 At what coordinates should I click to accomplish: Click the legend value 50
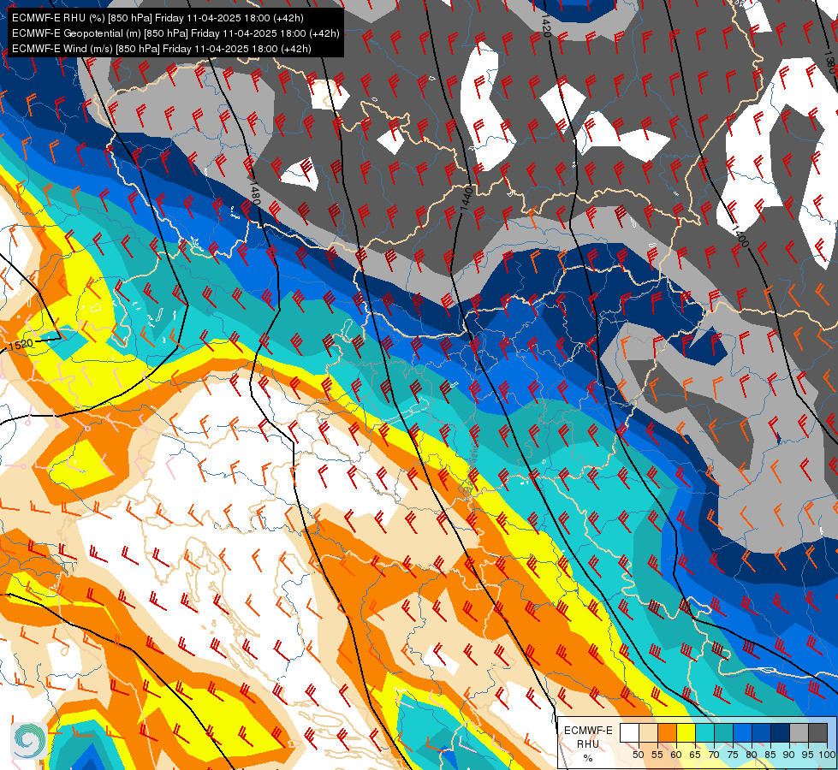coord(638,755)
